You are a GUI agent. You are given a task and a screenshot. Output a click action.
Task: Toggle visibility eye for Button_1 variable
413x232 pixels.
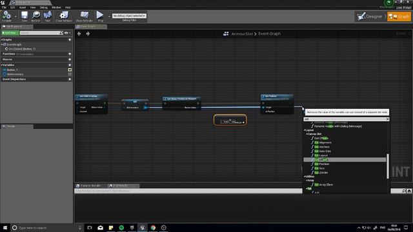(x=70, y=70)
